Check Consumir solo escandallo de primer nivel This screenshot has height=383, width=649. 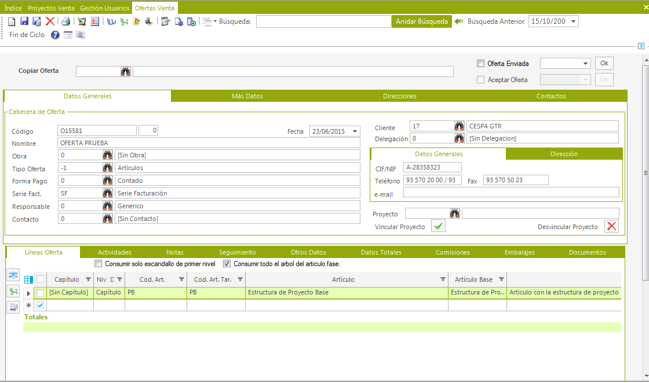(98, 263)
